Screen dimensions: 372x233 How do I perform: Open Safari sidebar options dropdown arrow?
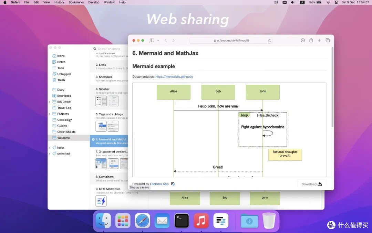158,41
